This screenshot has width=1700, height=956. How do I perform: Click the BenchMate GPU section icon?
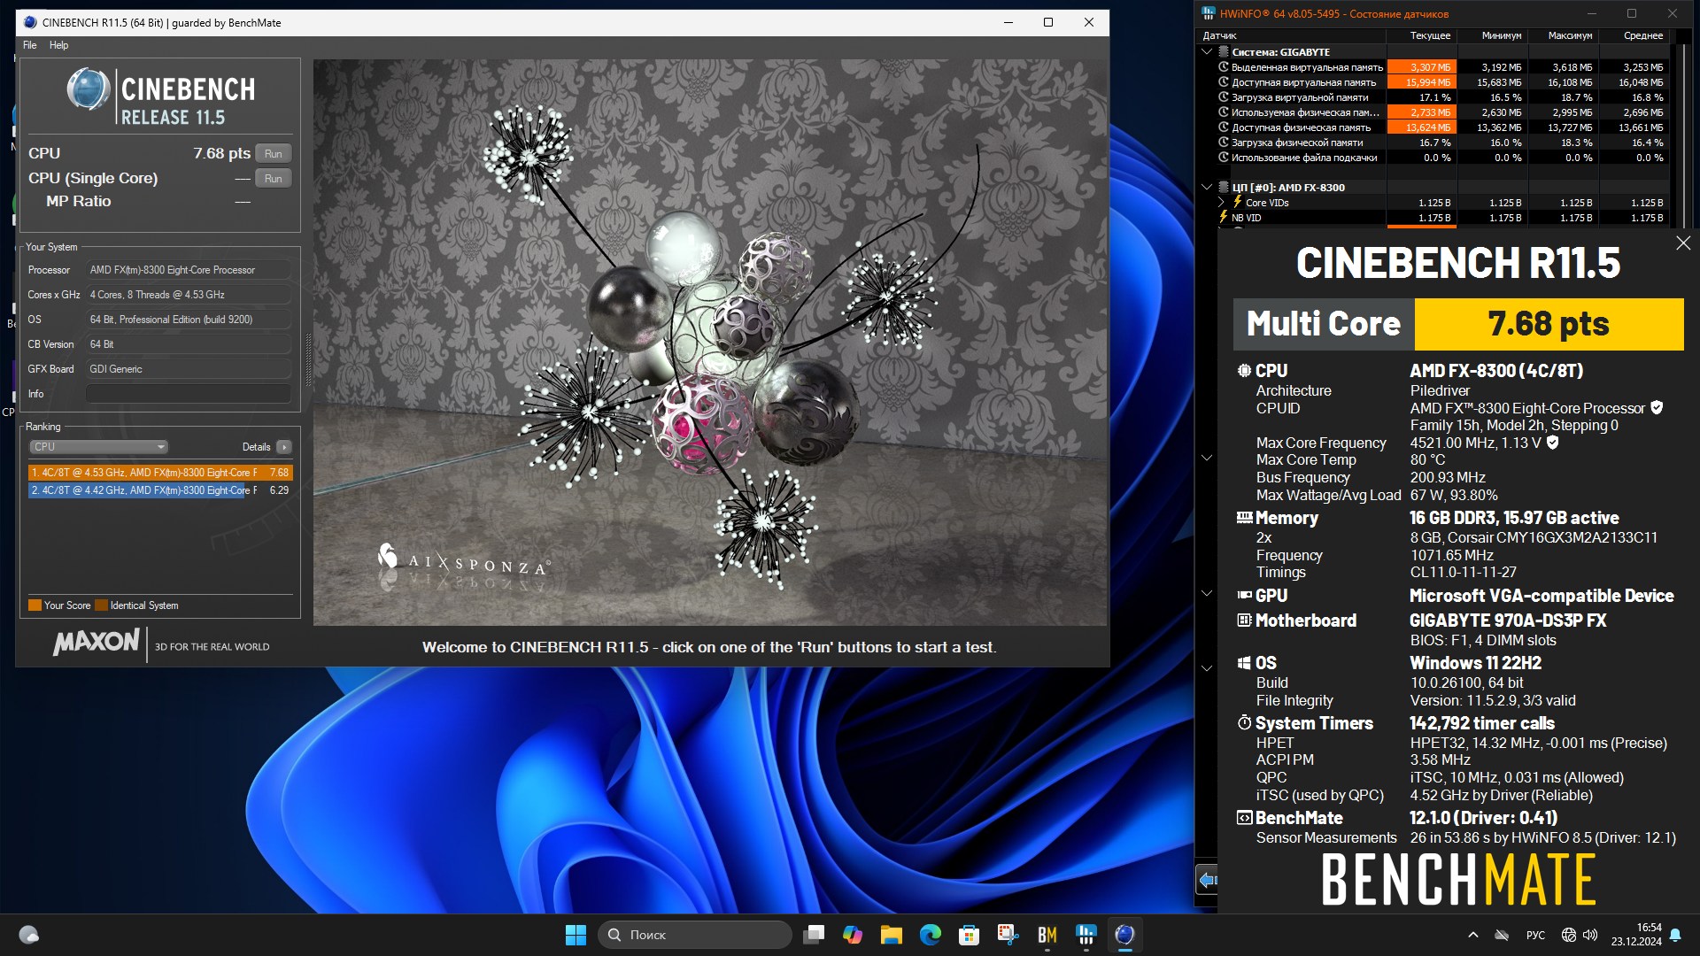click(1244, 596)
